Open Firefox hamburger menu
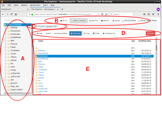 click(x=158, y=14)
